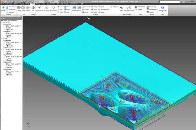Open Post Process from the Toolpath panel
This screenshot has width=196, height=130.
point(11,7)
